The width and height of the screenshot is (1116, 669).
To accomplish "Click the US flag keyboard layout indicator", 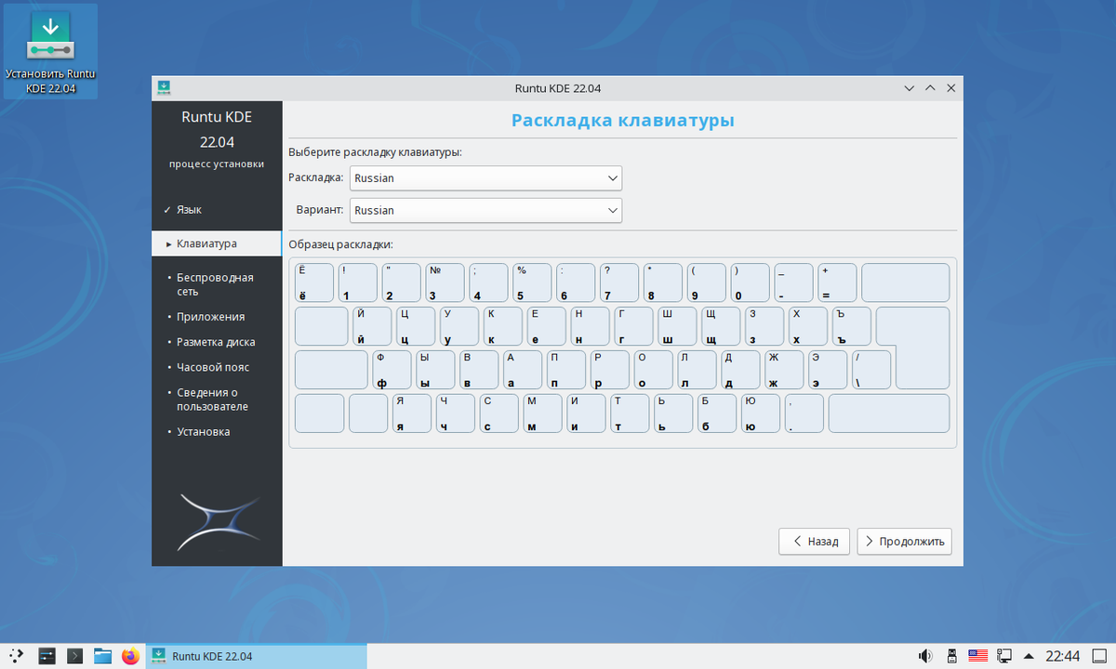I will (977, 656).
